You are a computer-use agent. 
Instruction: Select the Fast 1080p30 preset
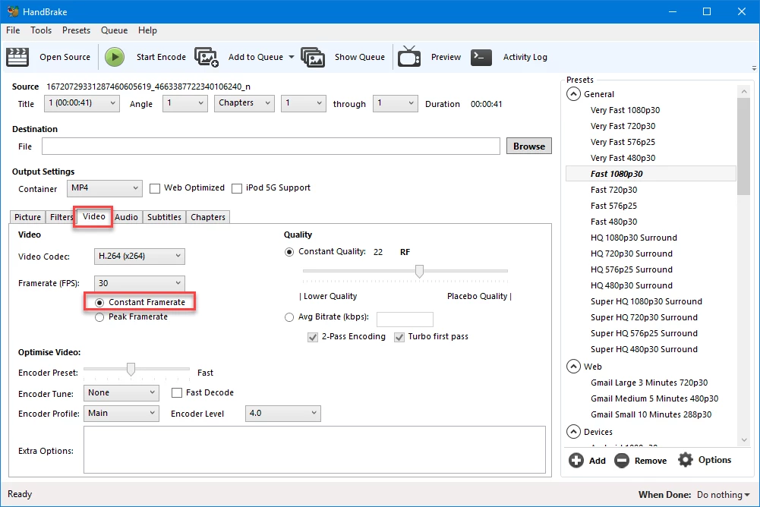[x=651, y=174]
